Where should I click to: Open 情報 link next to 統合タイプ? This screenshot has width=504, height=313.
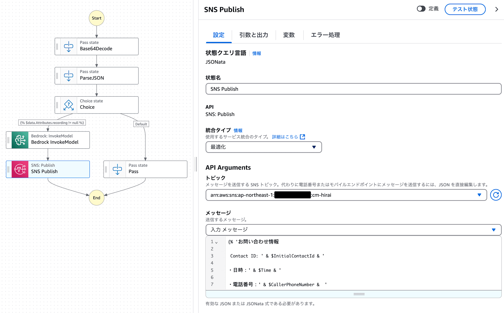click(x=238, y=131)
